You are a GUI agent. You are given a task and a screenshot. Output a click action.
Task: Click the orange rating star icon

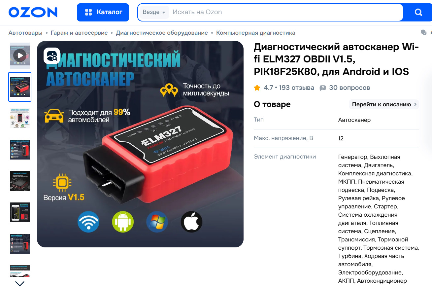coord(257,88)
